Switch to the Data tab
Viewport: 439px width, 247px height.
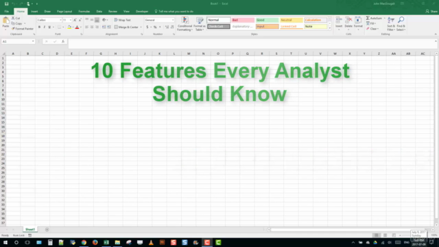(x=99, y=12)
